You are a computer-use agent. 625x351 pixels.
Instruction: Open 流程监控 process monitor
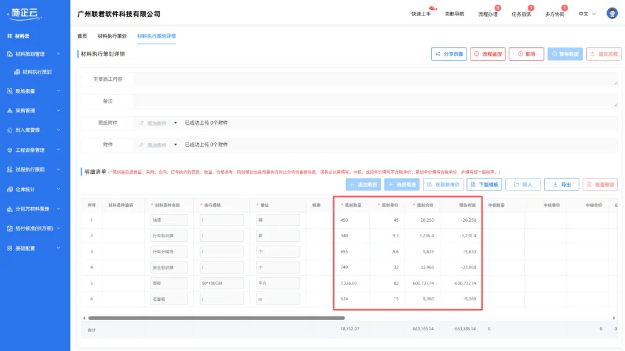coord(487,54)
